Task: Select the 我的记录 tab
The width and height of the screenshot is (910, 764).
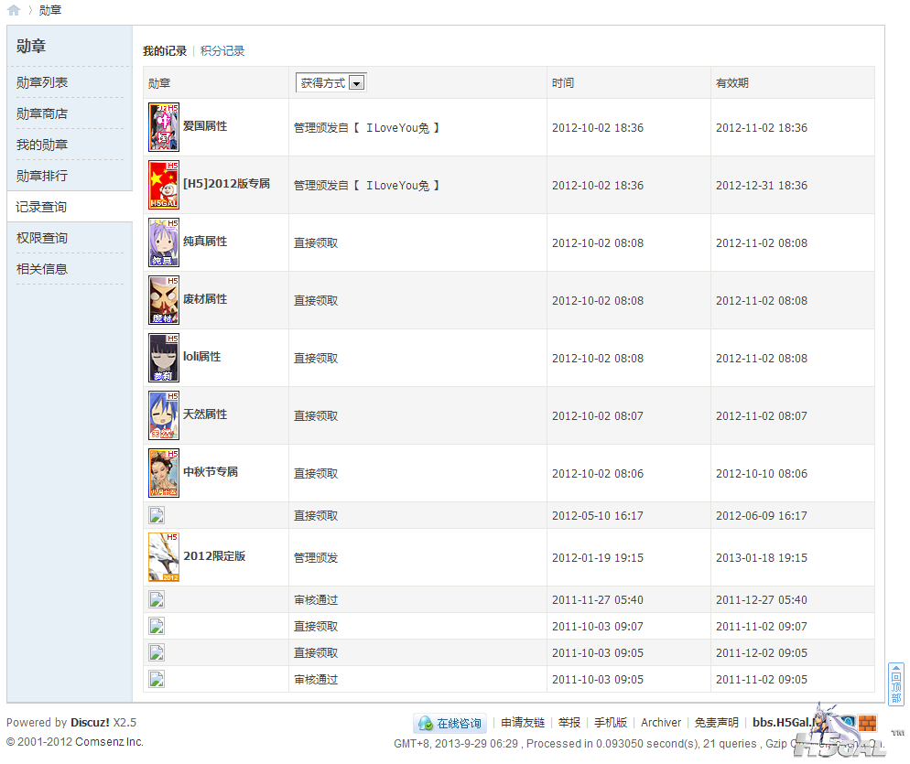Action: coord(165,51)
